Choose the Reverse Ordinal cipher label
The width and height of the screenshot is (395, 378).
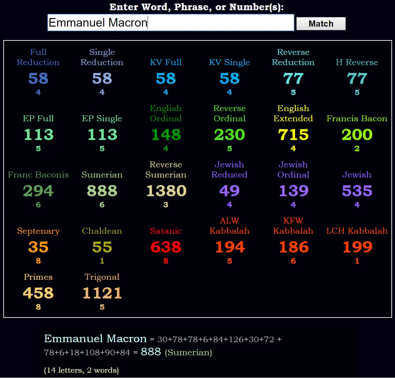[x=229, y=113]
